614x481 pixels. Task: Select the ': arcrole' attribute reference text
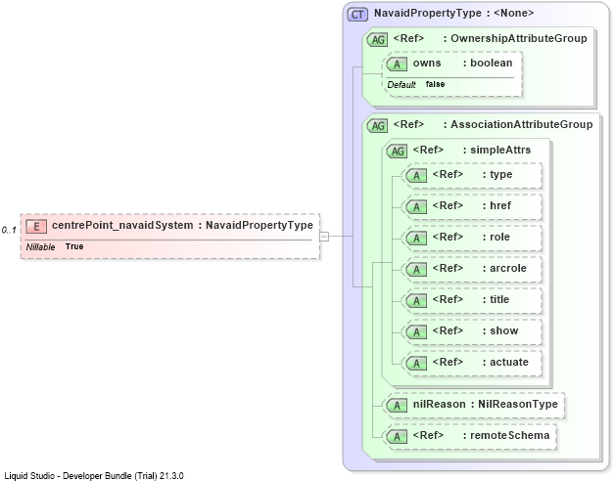pos(504,268)
